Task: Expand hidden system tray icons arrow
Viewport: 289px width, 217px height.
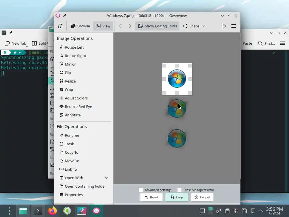Action: tap(260, 211)
